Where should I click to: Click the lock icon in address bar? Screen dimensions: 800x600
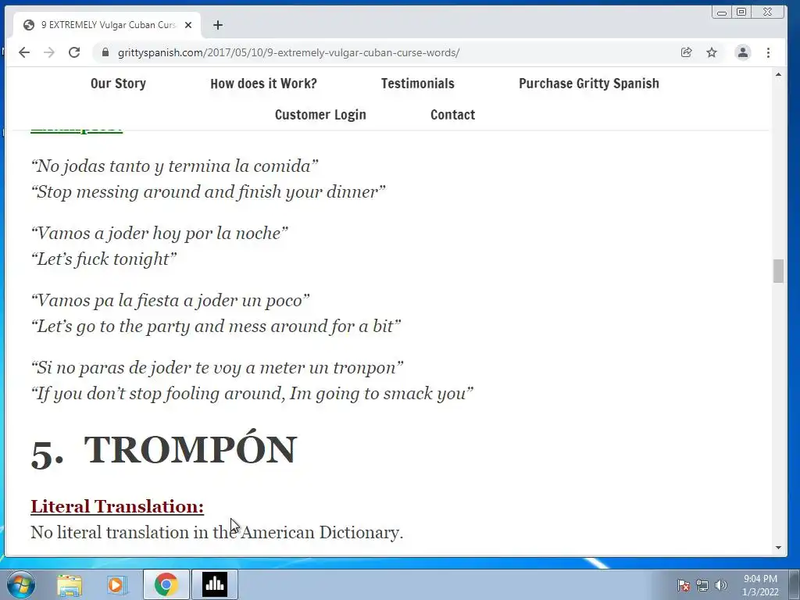(x=105, y=52)
